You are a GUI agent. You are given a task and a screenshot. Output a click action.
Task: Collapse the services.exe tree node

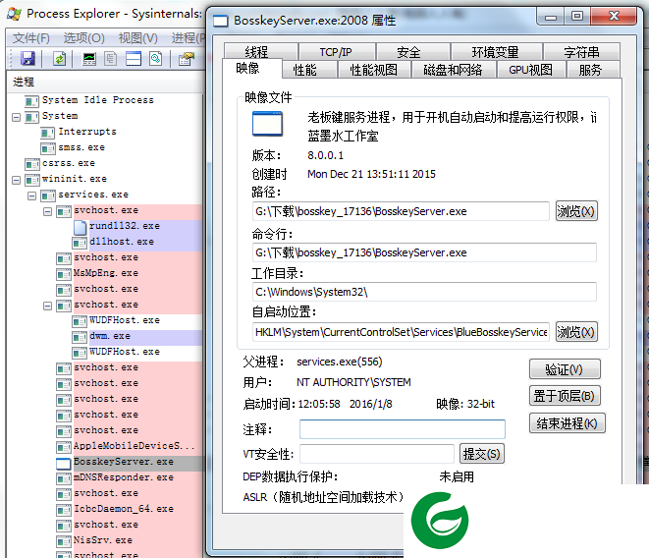31,195
